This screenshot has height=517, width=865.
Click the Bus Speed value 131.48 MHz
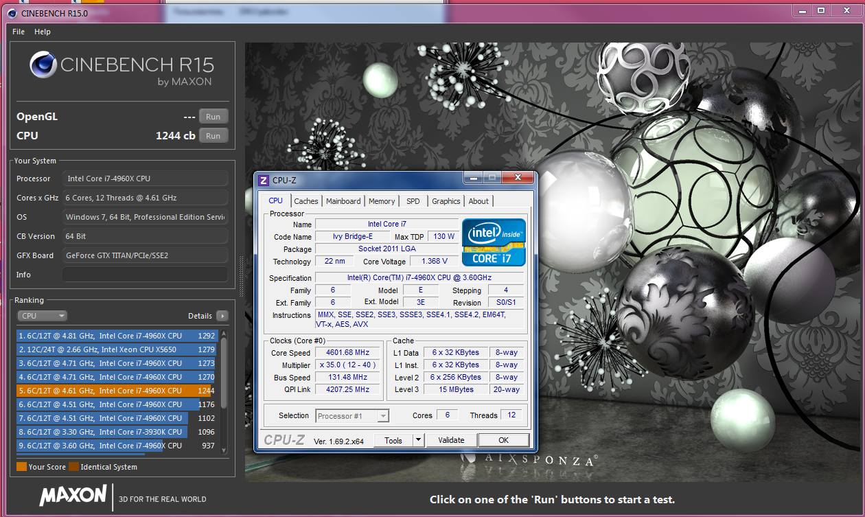tap(348, 377)
